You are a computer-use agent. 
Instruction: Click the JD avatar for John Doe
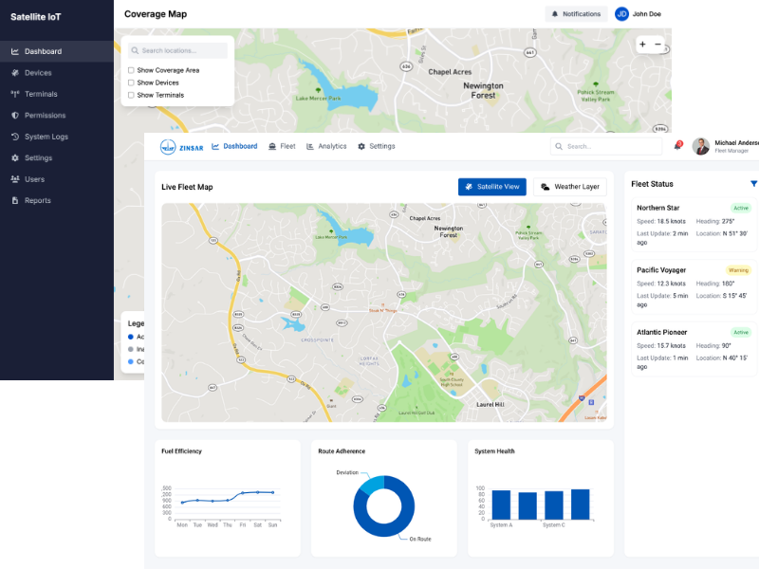621,14
